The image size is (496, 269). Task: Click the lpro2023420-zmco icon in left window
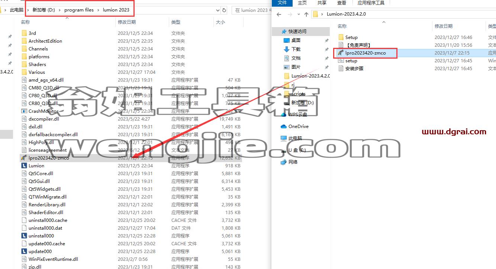[x=24, y=158]
